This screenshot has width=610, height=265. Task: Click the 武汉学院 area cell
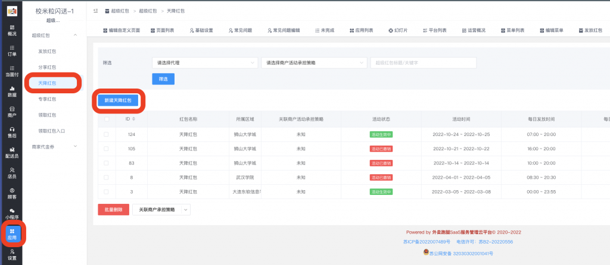(x=245, y=177)
